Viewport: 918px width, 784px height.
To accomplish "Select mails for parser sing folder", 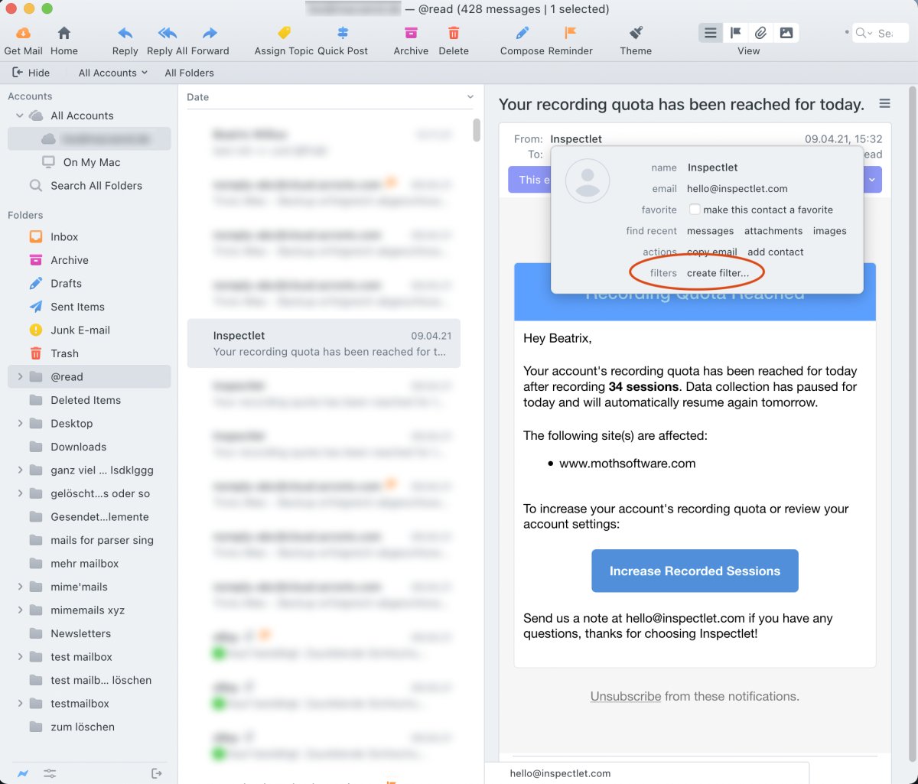I will click(102, 540).
